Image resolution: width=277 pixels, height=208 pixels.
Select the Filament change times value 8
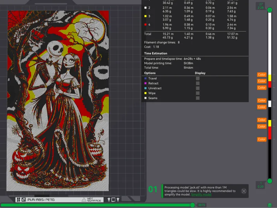[179, 42]
